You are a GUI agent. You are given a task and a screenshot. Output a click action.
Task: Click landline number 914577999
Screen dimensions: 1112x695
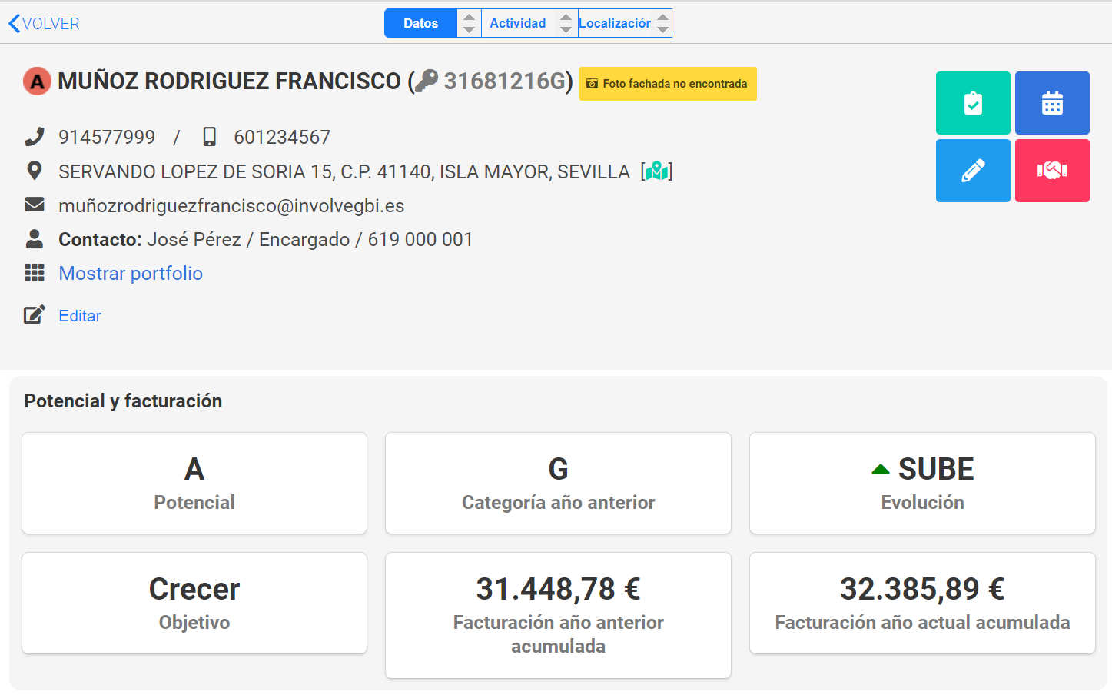point(107,137)
